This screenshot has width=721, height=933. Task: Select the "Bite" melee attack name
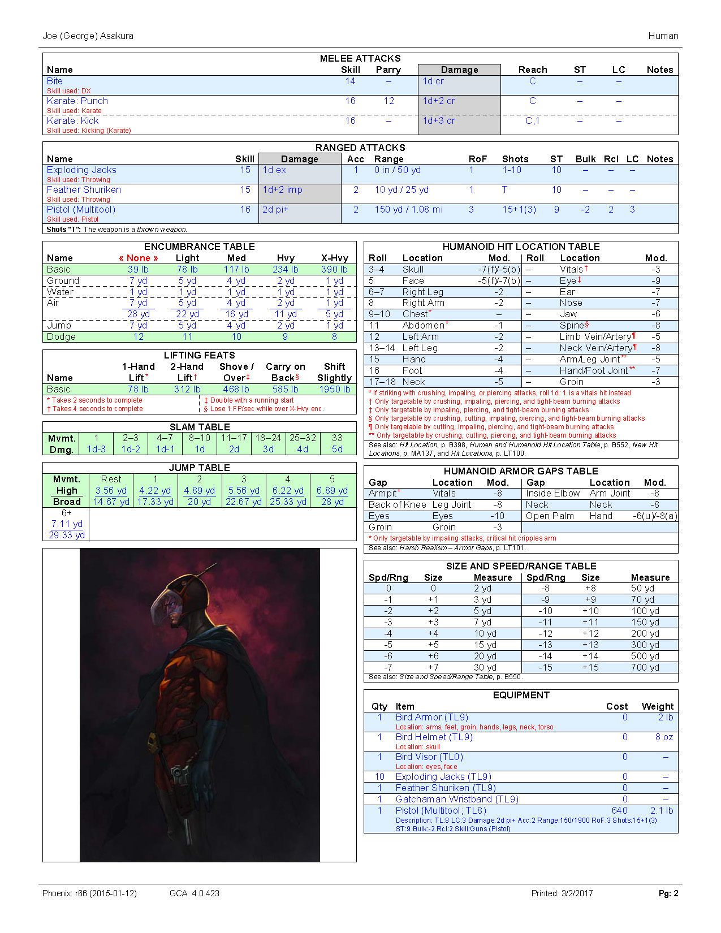(x=55, y=81)
